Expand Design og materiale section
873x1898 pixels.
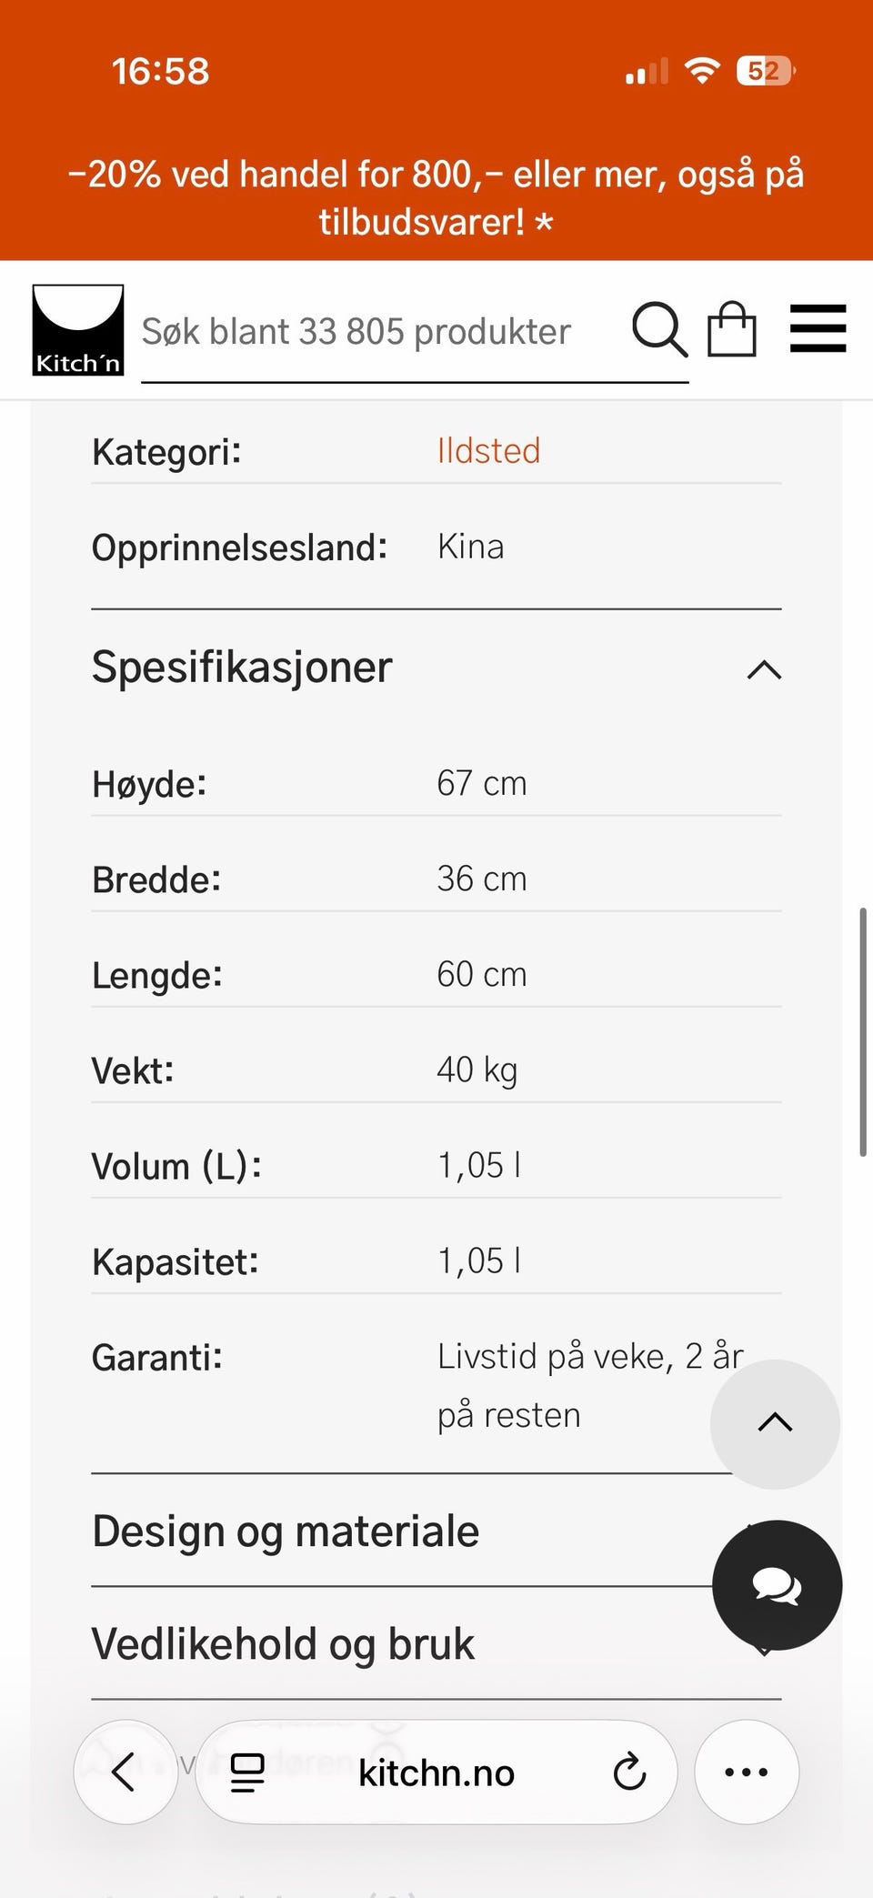coord(436,1531)
